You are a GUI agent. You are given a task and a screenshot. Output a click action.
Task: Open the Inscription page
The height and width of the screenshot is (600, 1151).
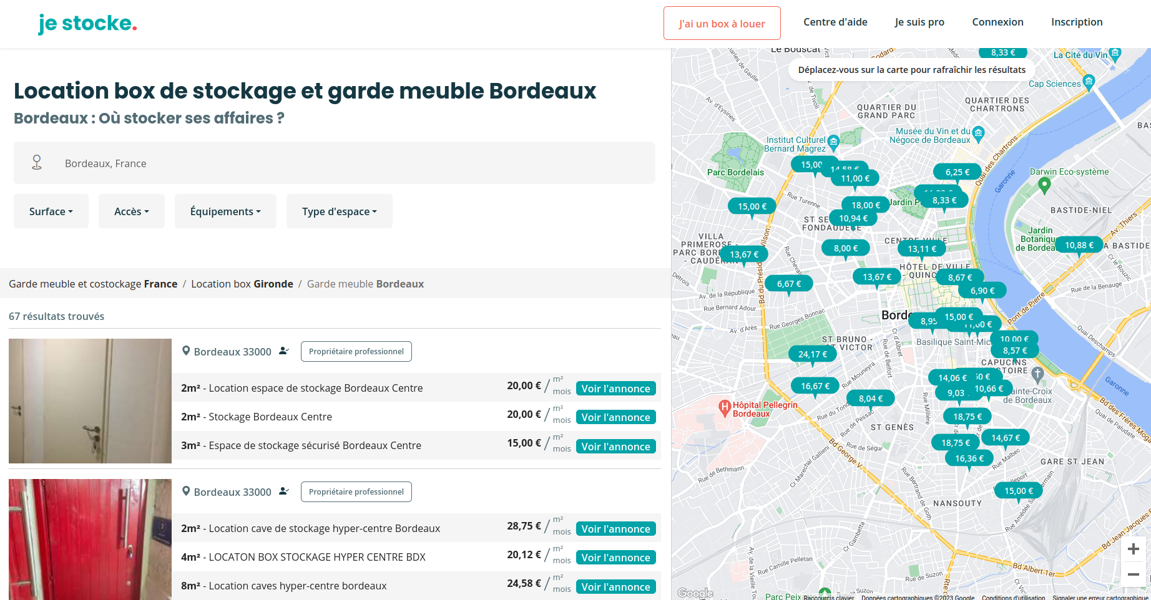pos(1077,22)
